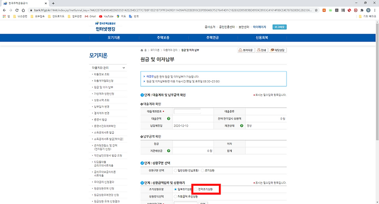Show help for 채권상태 green question icon
The image size is (379, 204).
pos(242,125)
